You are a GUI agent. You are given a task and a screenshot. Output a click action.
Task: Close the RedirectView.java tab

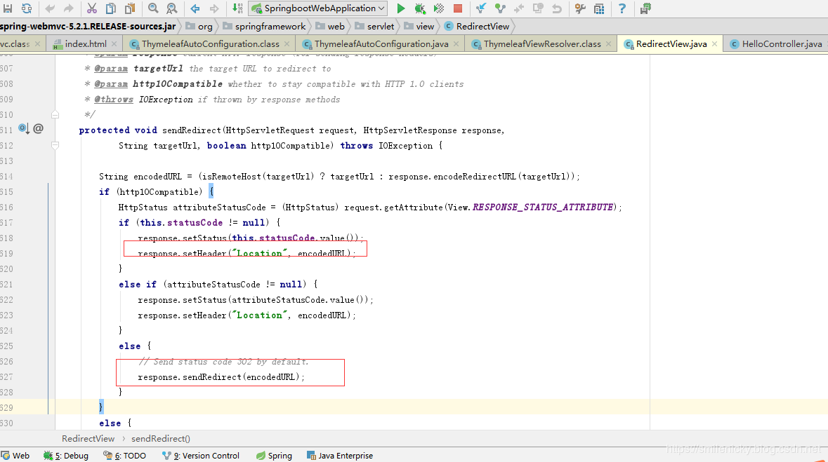(714, 43)
